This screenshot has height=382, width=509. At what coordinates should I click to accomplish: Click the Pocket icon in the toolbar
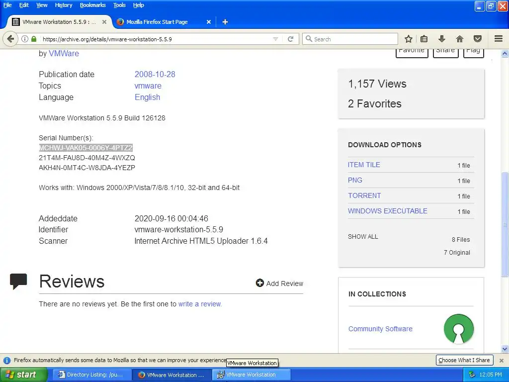(478, 39)
